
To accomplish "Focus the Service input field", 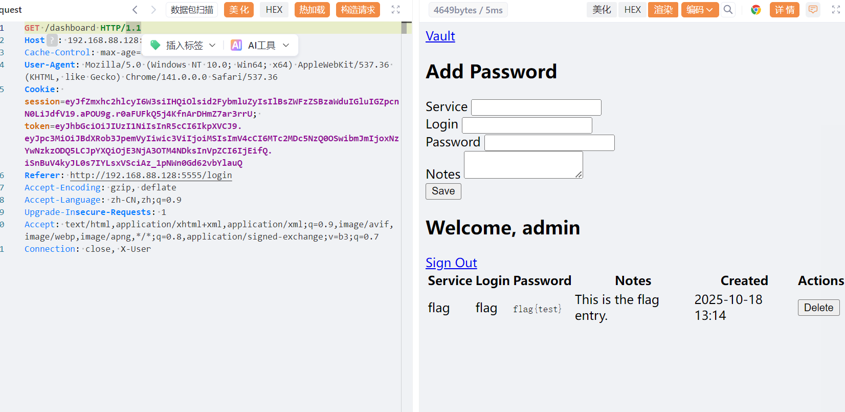I will tap(536, 107).
